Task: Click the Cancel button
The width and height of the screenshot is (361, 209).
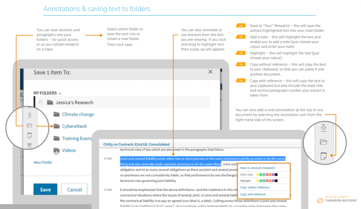Action: [74, 190]
